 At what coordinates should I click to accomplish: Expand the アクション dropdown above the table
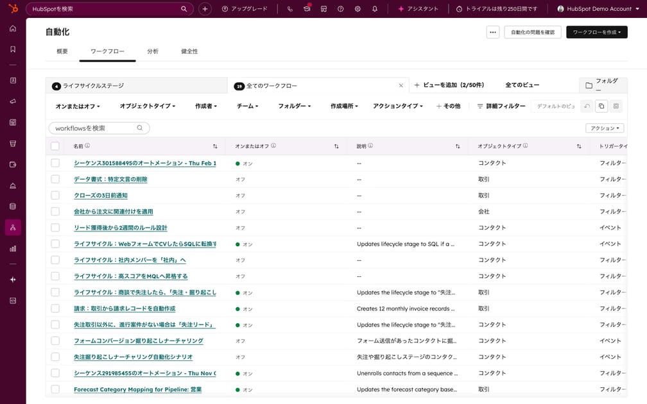point(603,128)
